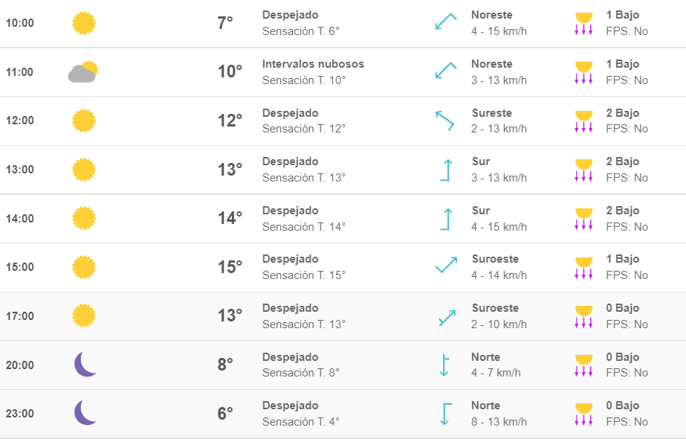Click the UV index icon at 10:00

(x=583, y=24)
